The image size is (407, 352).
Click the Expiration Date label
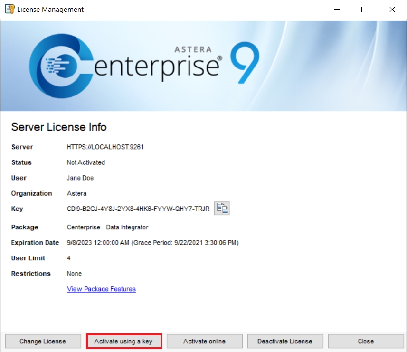tap(35, 243)
